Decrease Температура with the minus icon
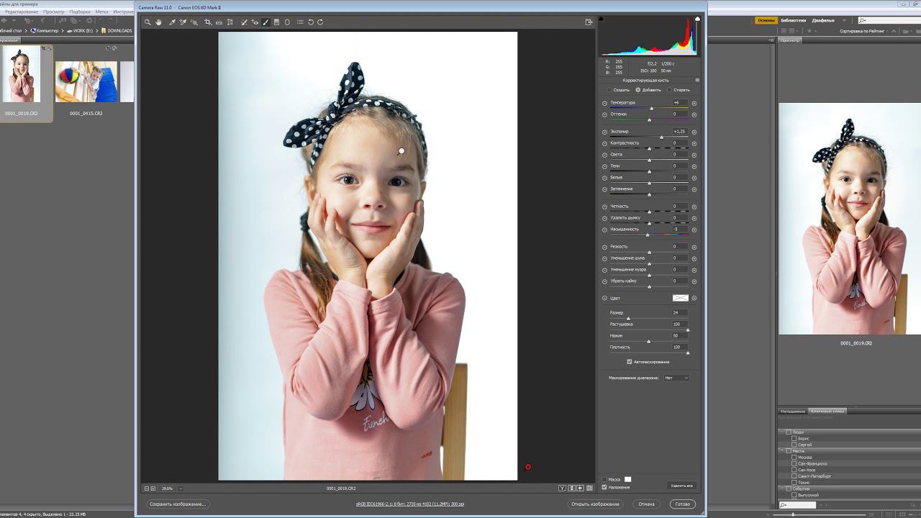 point(604,103)
